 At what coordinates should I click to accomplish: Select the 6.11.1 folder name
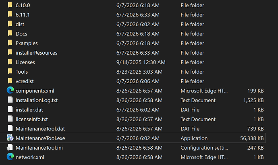coord(23,15)
